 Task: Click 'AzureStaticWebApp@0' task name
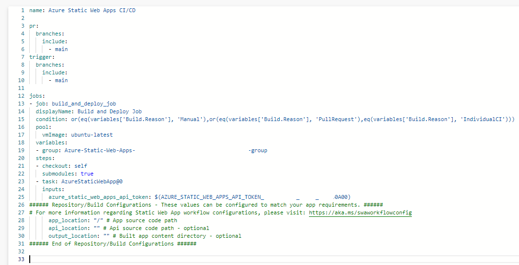tap(92, 181)
